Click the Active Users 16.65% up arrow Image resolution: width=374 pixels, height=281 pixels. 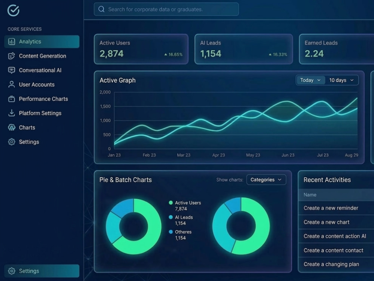[166, 55]
